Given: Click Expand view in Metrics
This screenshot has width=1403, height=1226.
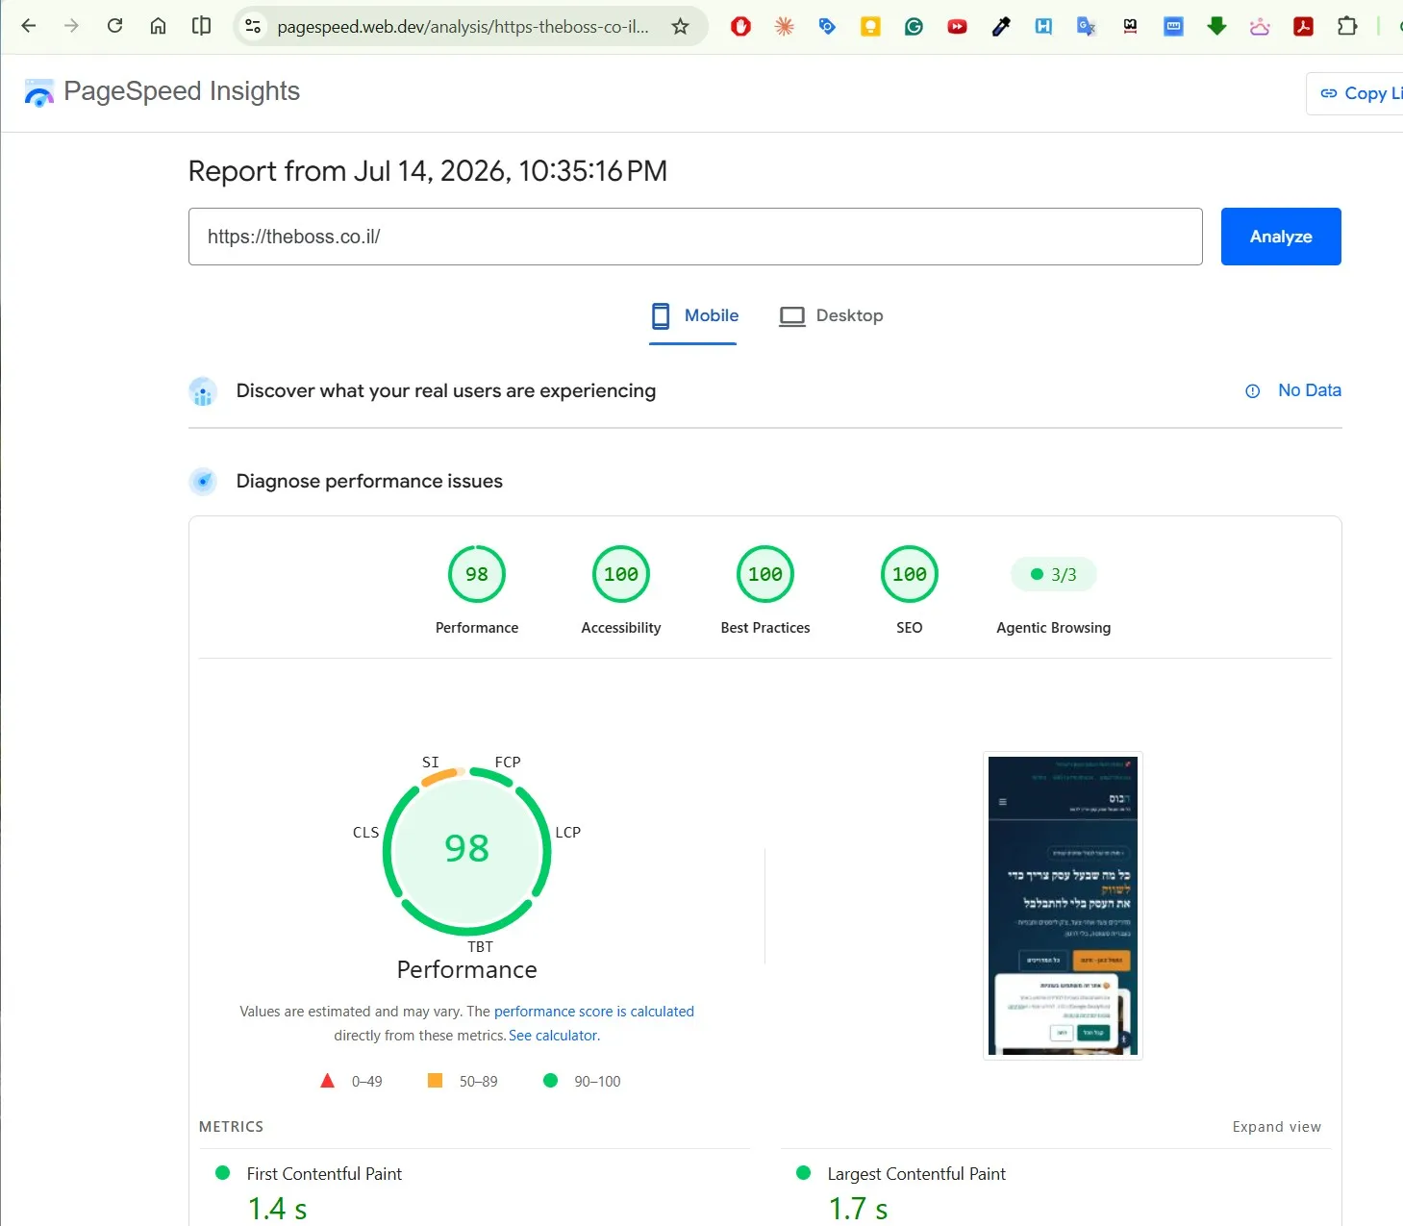Looking at the screenshot, I should tap(1277, 1127).
